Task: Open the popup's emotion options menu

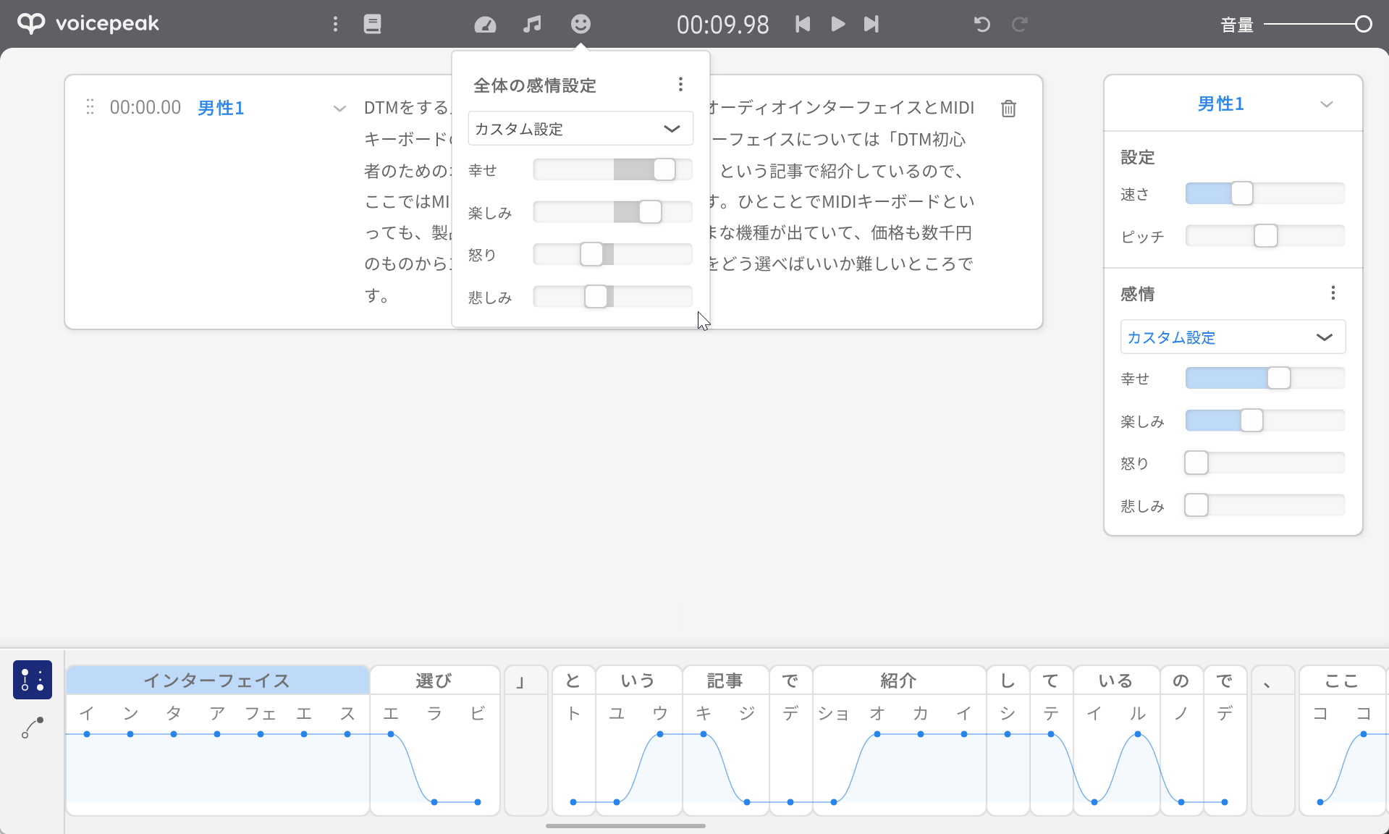Action: 680,85
